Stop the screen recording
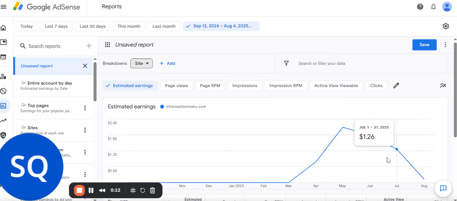This screenshot has height=201, width=457. [x=79, y=190]
